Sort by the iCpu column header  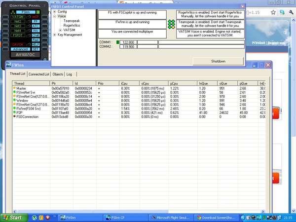tap(129, 83)
